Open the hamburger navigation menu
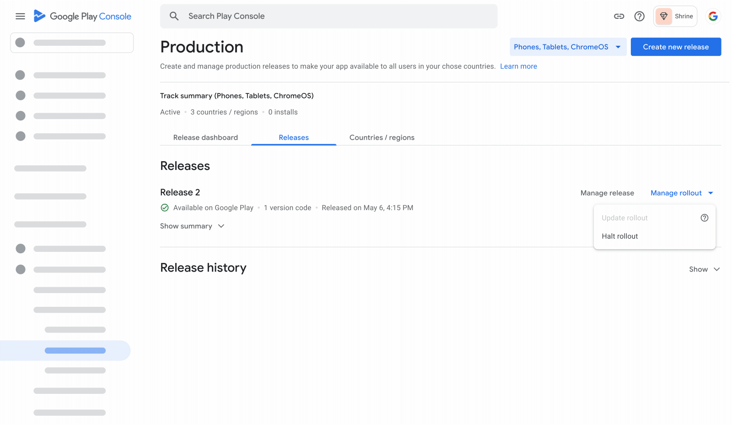The height and width of the screenshot is (425, 732). click(x=20, y=16)
